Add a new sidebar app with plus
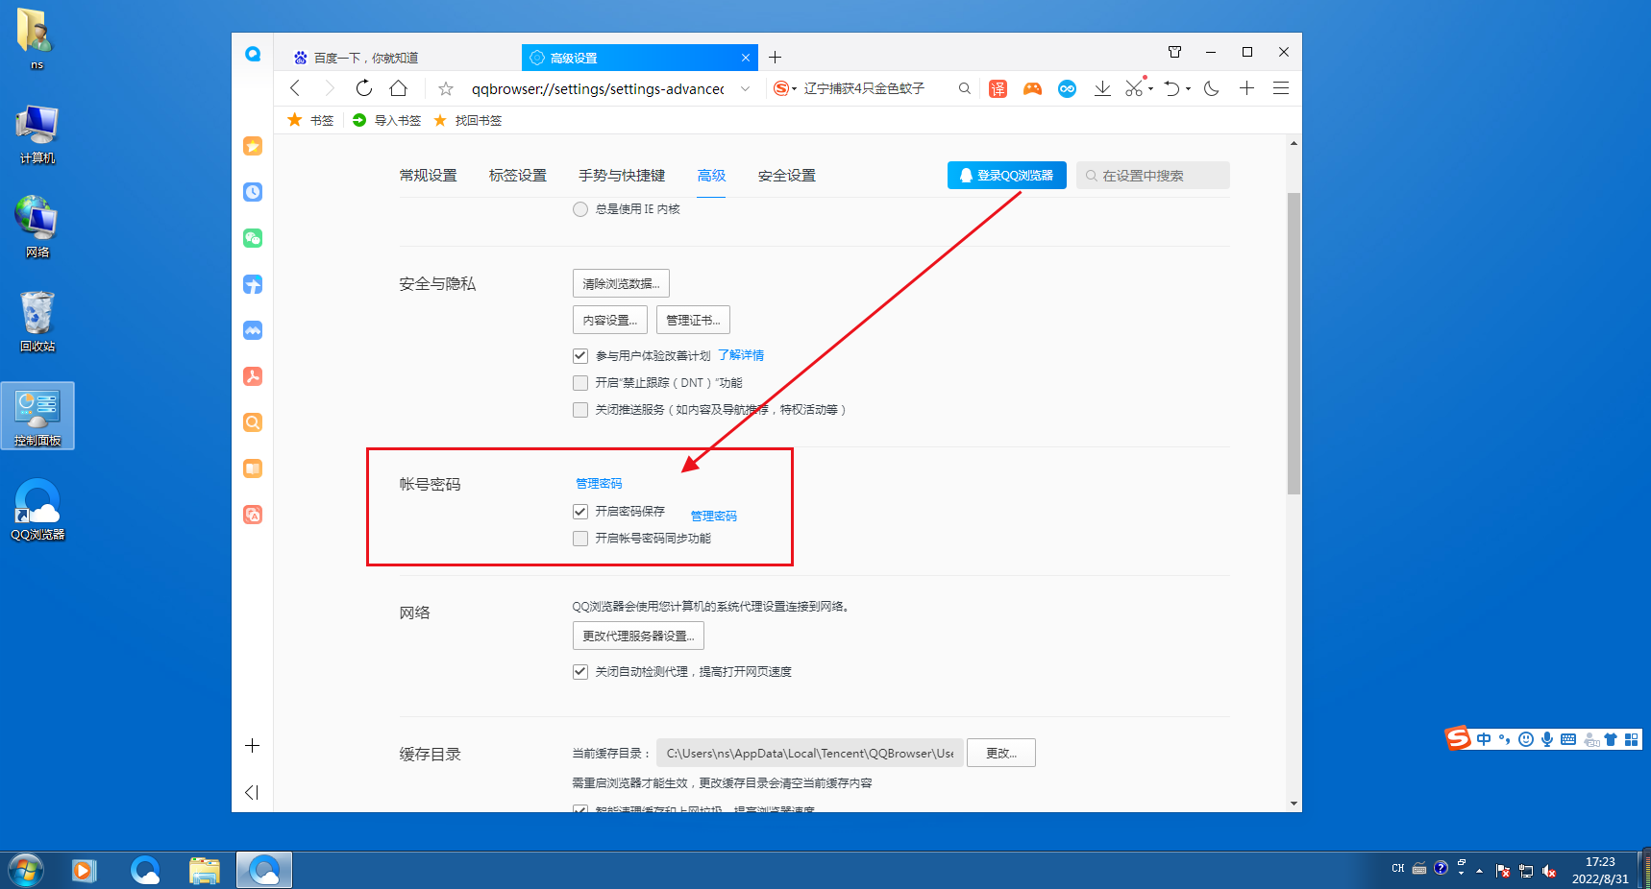Viewport: 1651px width, 889px height. pos(252,746)
